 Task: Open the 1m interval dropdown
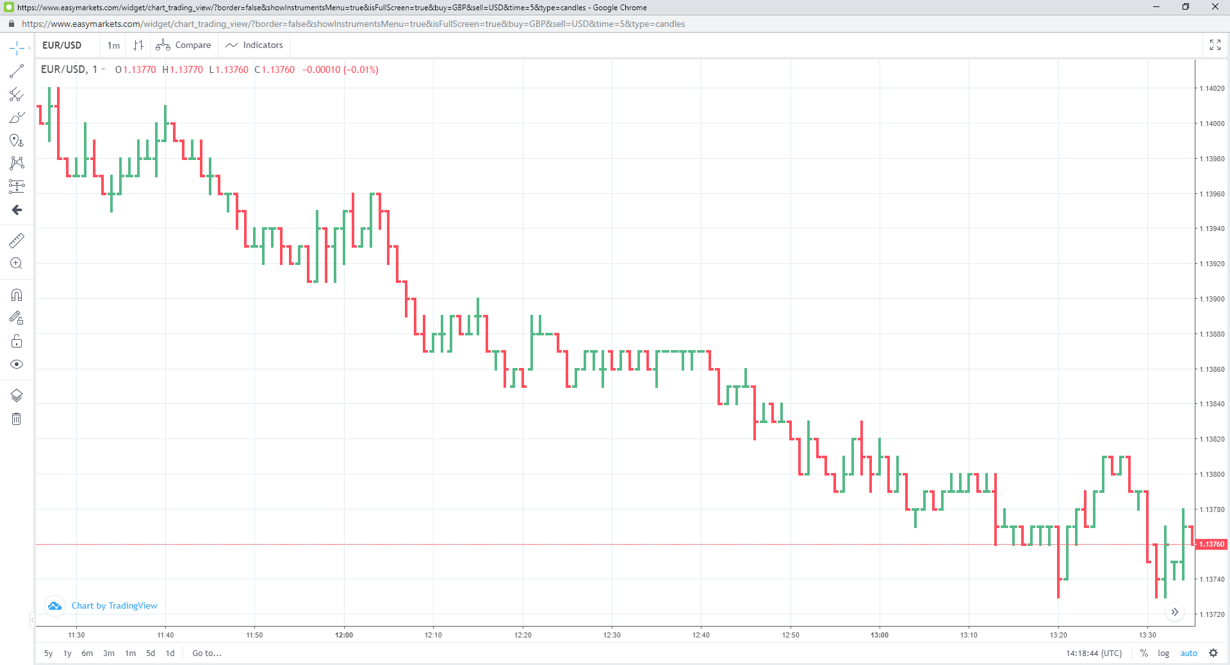(113, 45)
